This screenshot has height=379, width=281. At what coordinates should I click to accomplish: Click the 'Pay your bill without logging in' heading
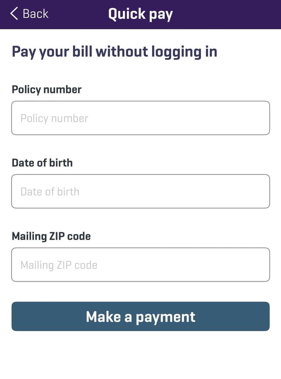click(114, 52)
